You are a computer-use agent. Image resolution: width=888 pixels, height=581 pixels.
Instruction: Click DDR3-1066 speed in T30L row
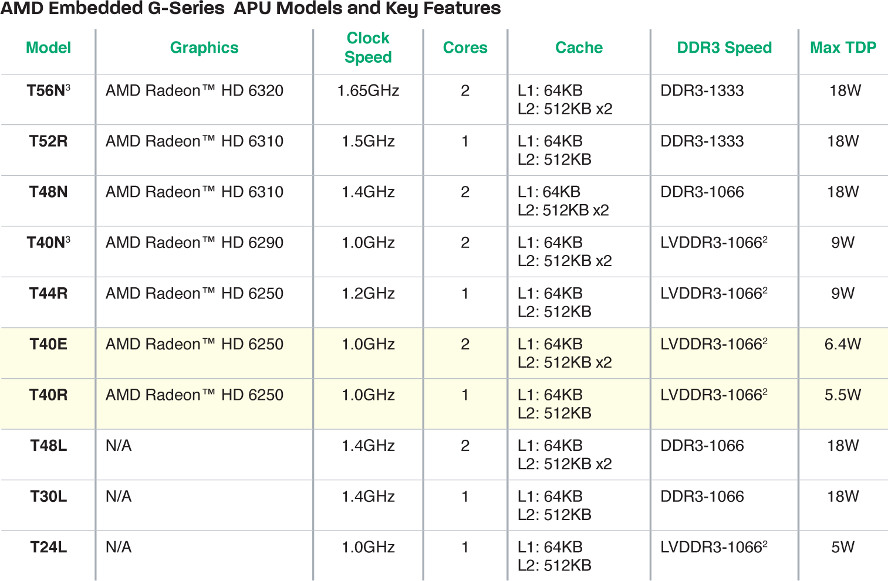(702, 497)
